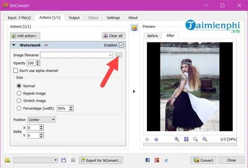The image size is (248, 168).
Task: Click the Convert button
Action: 203,160
